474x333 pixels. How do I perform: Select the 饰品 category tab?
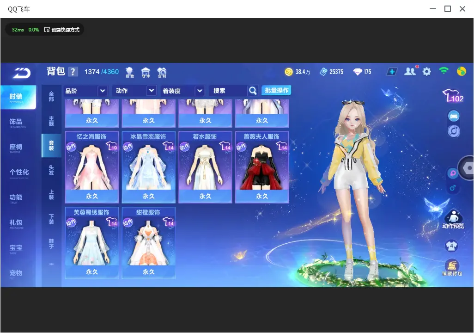click(18, 122)
